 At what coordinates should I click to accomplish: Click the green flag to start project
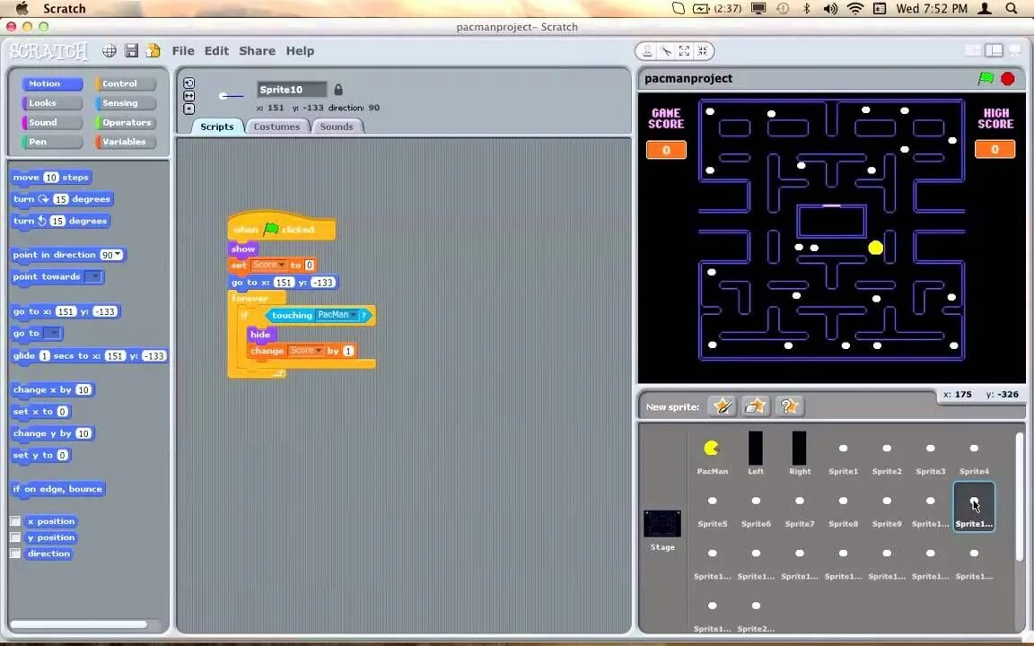coord(986,78)
